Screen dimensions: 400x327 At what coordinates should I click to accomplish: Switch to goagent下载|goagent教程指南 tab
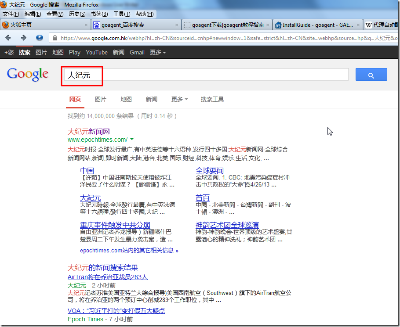227,25
